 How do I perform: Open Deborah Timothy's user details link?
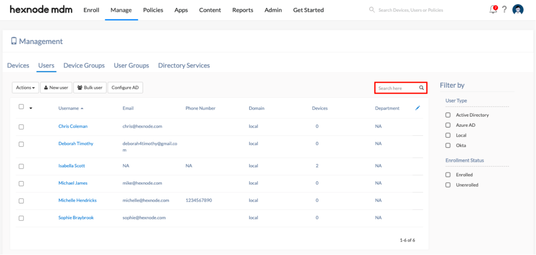coord(75,143)
